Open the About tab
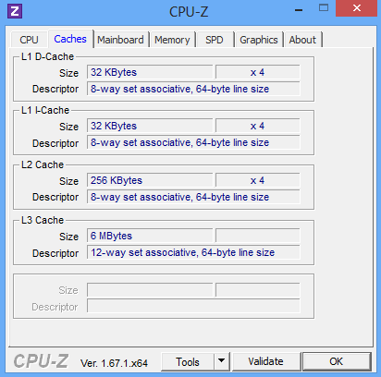Viewport: 381px width, 377px height. click(x=302, y=40)
